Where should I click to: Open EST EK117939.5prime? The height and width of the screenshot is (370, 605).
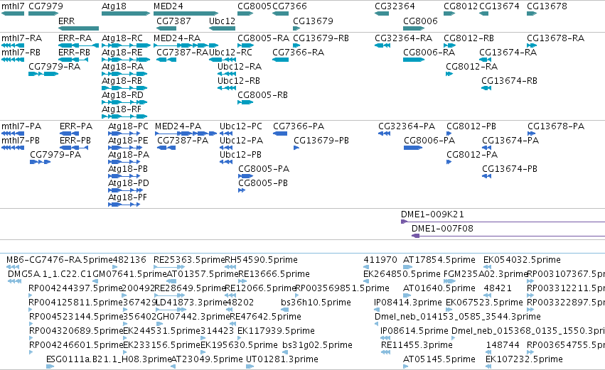click(x=276, y=331)
